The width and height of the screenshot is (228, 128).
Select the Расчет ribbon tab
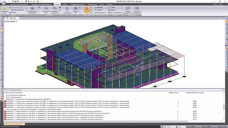pyautogui.click(x=57, y=4)
